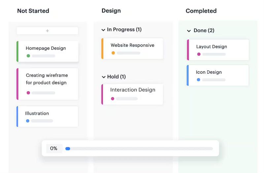This screenshot has height=173, width=264.
Task: Click blue dot on Icon Design card
Action: (x=198, y=80)
